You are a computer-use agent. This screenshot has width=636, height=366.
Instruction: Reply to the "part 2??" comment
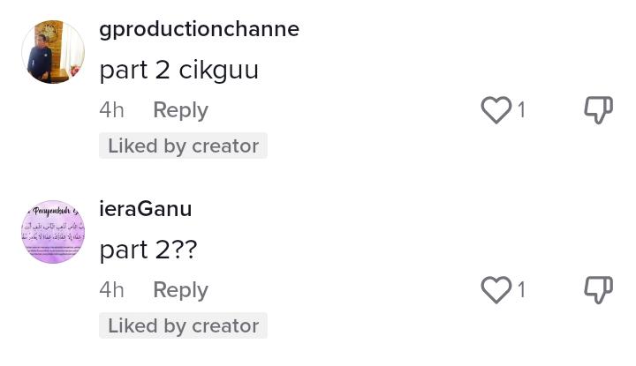coord(180,290)
